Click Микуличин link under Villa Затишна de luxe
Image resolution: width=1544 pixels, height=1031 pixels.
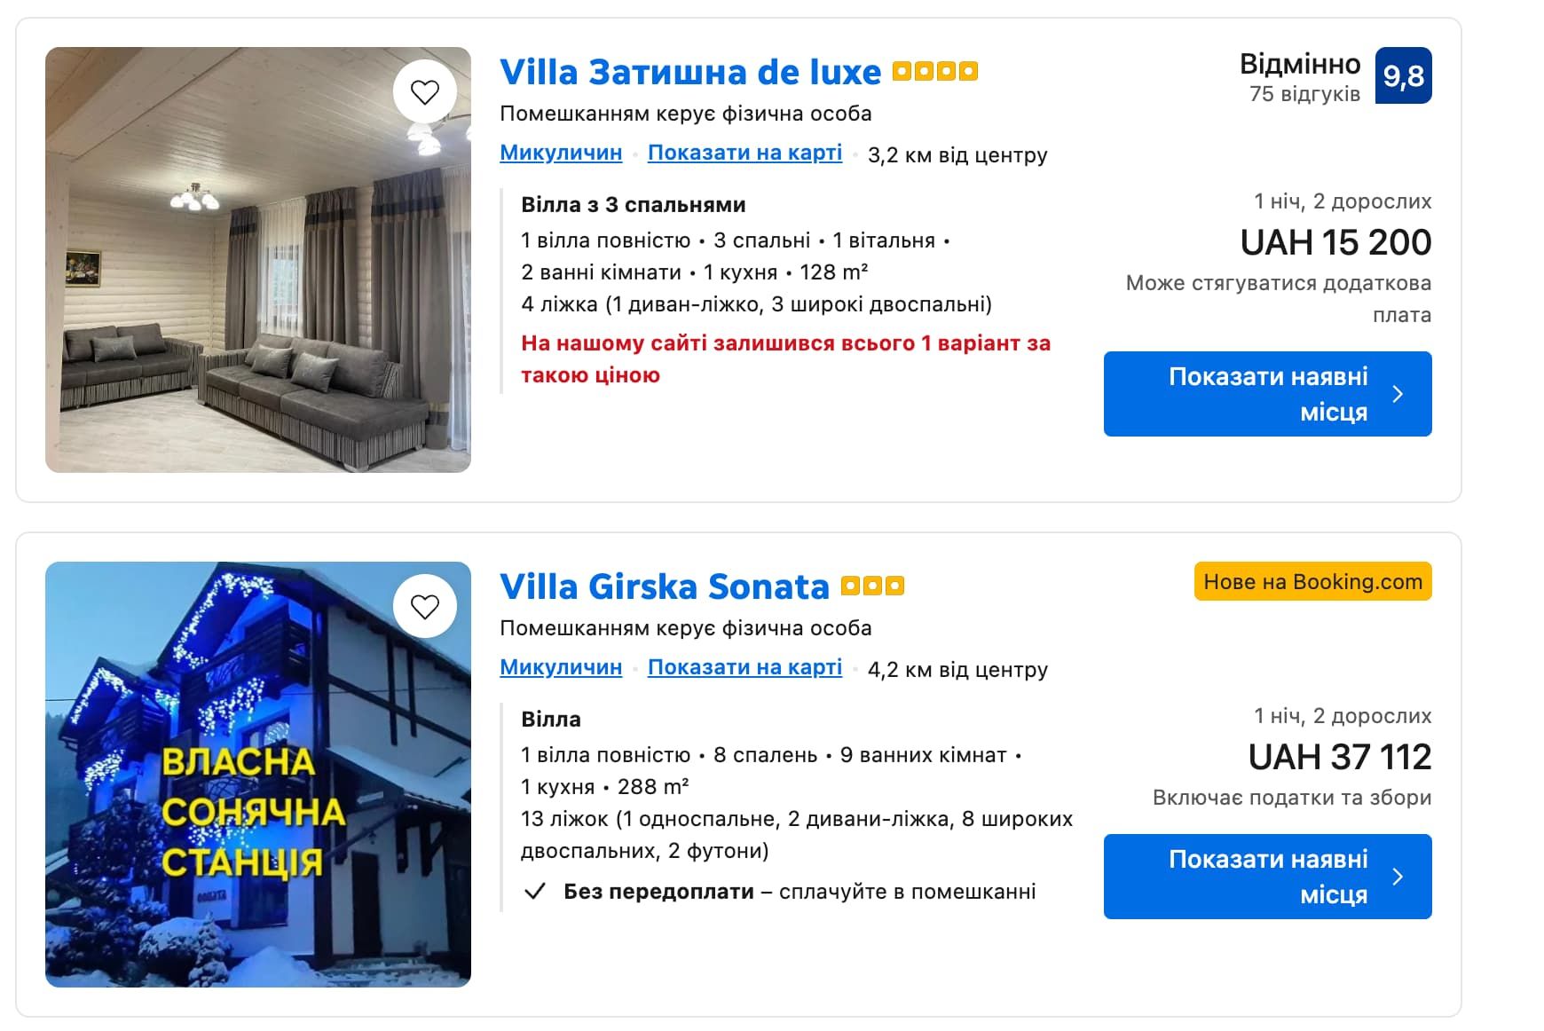(561, 153)
